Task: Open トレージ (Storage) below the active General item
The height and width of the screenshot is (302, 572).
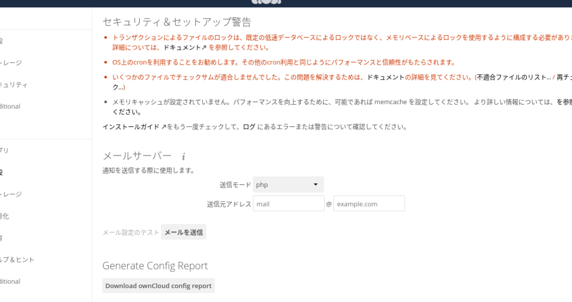Action: [11, 194]
